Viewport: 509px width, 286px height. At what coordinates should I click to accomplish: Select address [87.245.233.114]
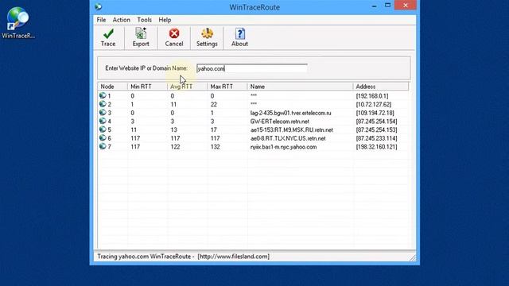[x=376, y=138]
